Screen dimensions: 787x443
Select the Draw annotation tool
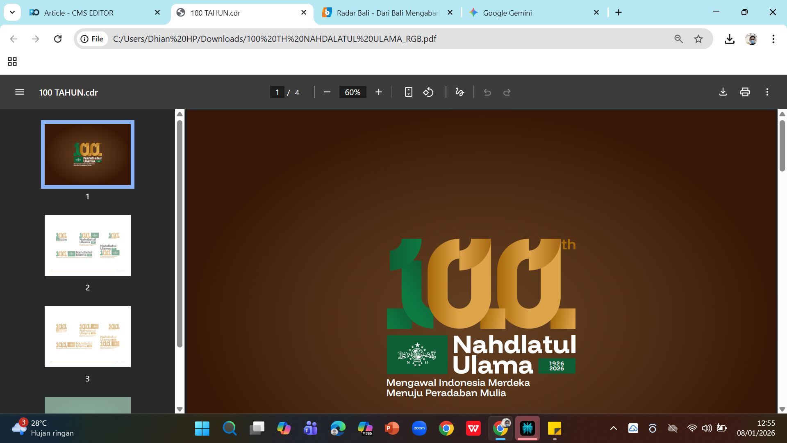click(x=460, y=92)
